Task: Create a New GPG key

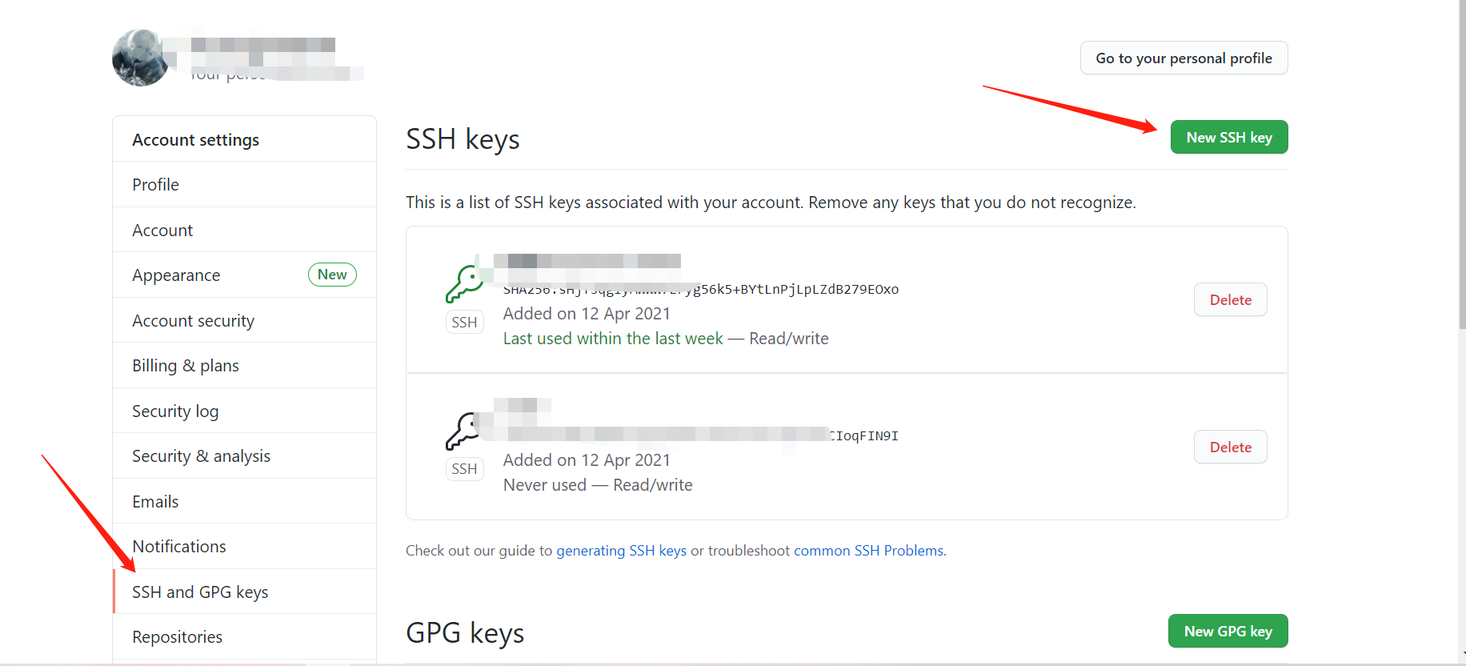Action: pyautogui.click(x=1228, y=631)
